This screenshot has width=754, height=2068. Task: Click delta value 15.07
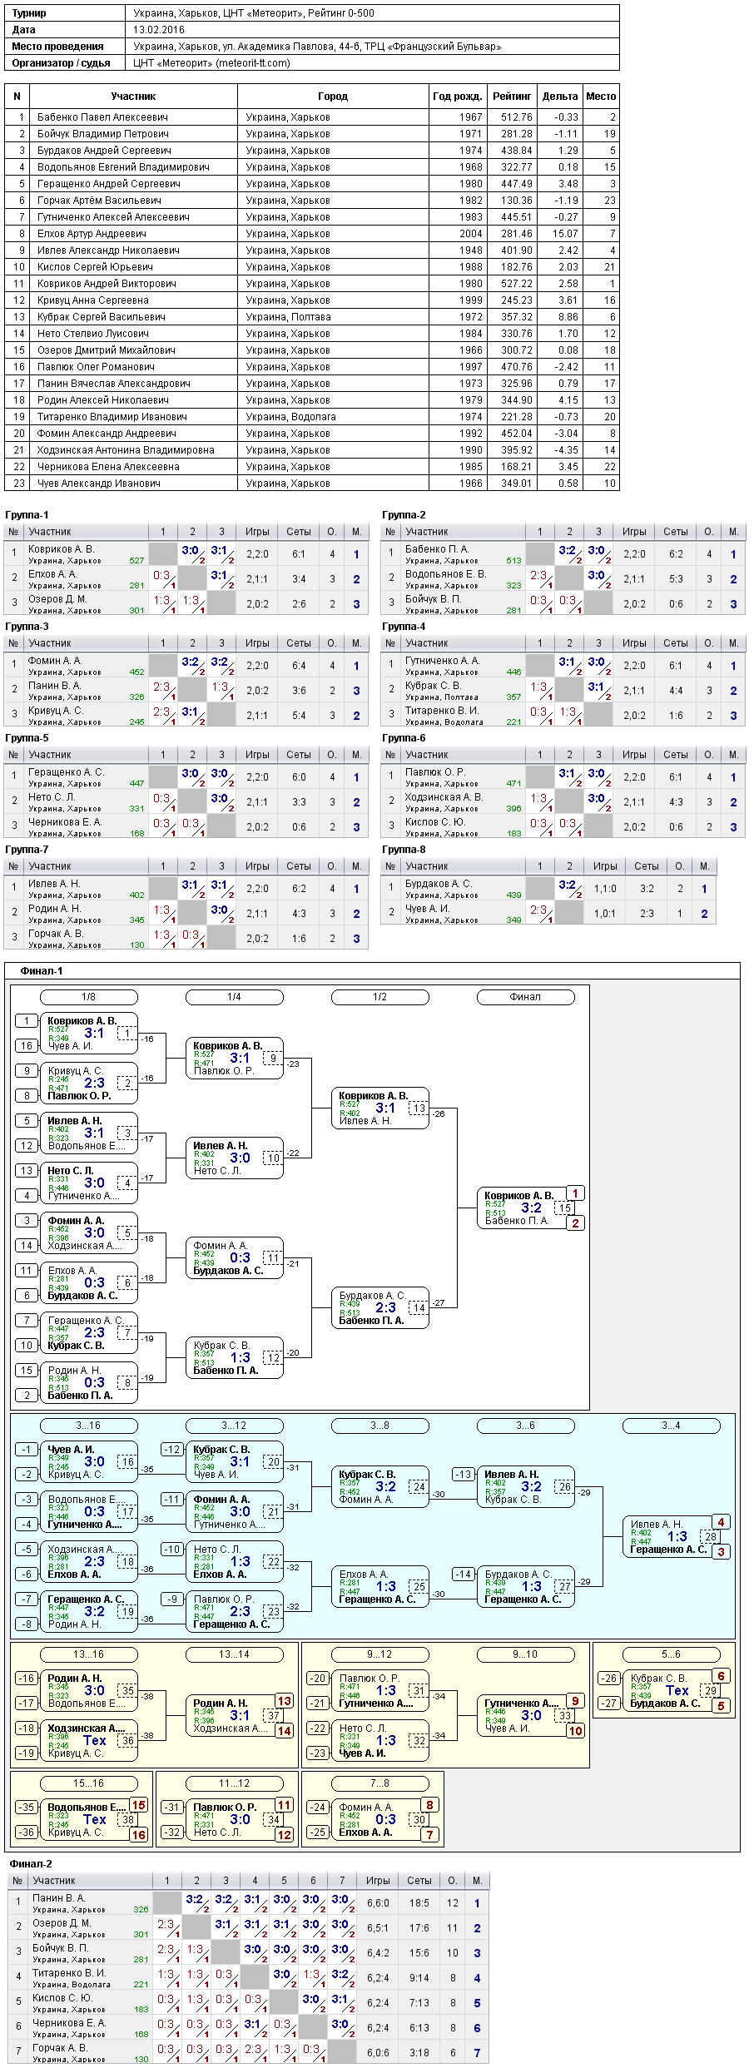click(565, 234)
